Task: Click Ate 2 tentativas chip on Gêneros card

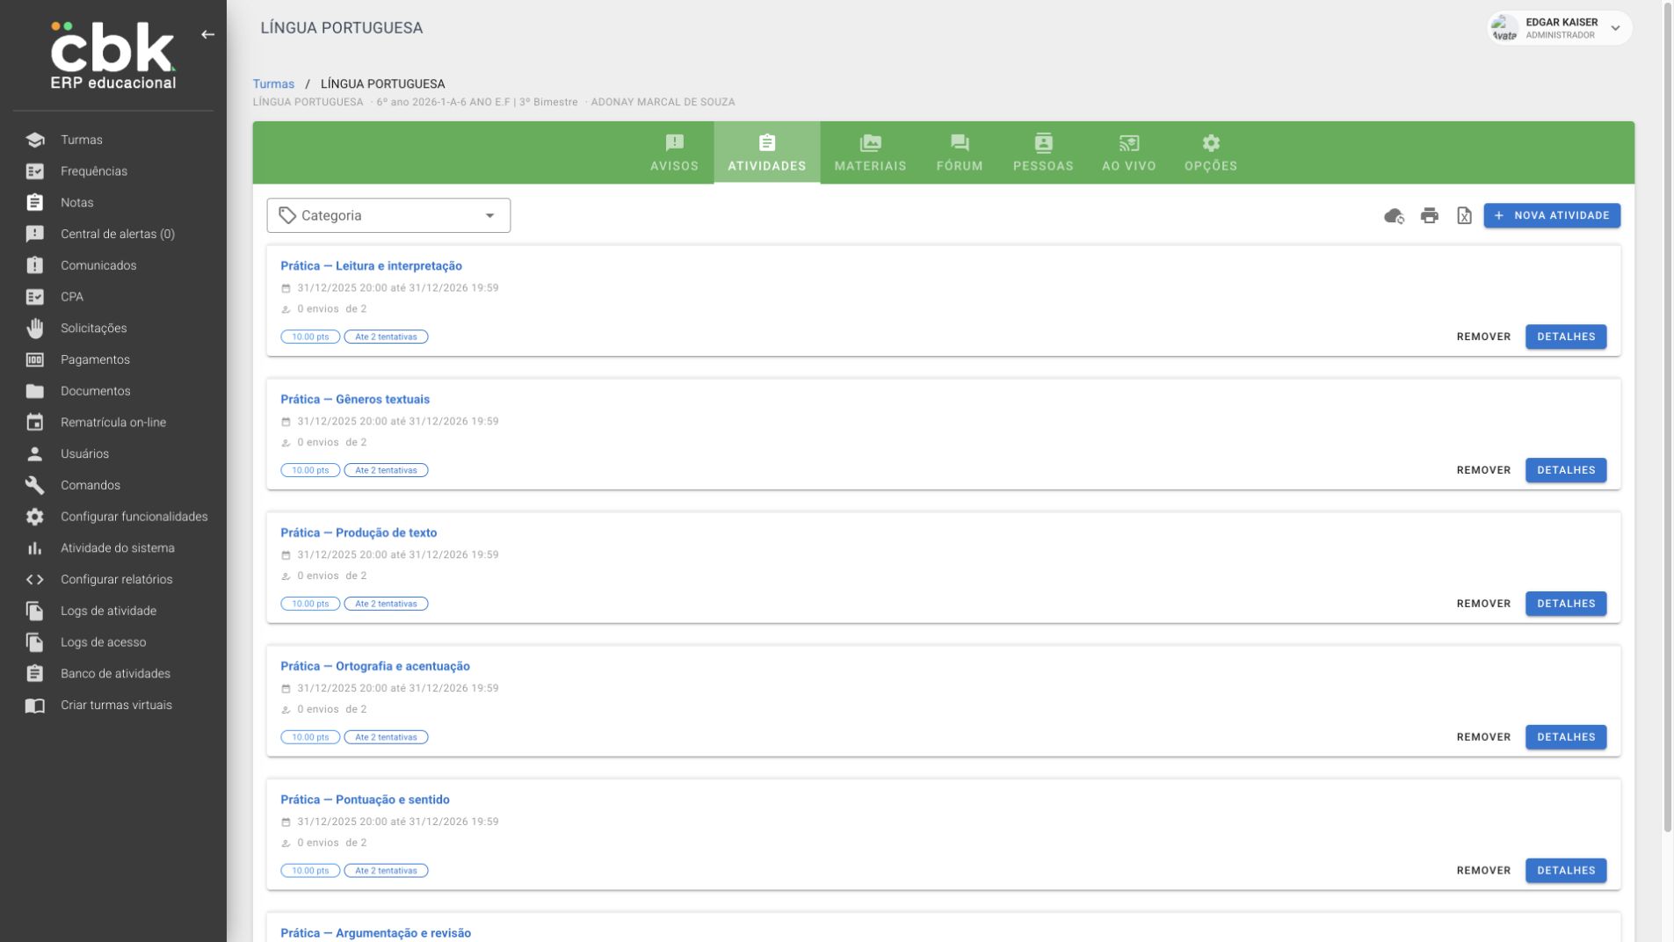Action: pyautogui.click(x=386, y=470)
